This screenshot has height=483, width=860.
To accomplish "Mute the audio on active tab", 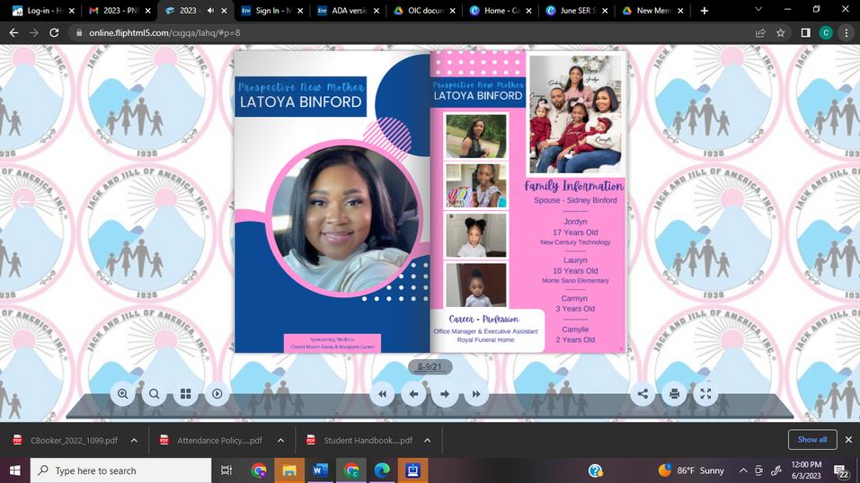I will [210, 11].
